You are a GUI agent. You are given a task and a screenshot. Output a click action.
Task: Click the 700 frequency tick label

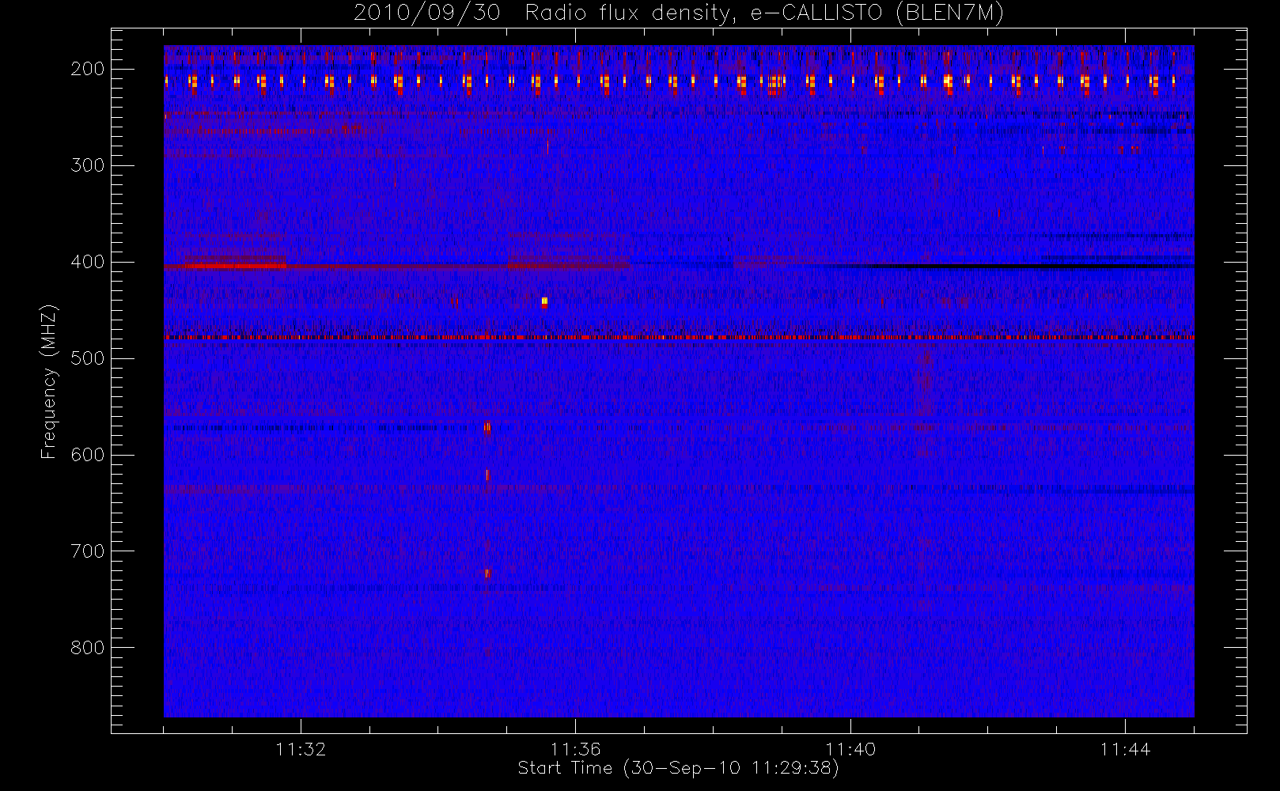(x=88, y=551)
